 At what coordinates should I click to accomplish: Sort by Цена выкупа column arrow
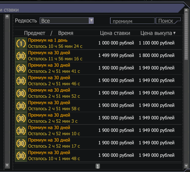coord(174,33)
